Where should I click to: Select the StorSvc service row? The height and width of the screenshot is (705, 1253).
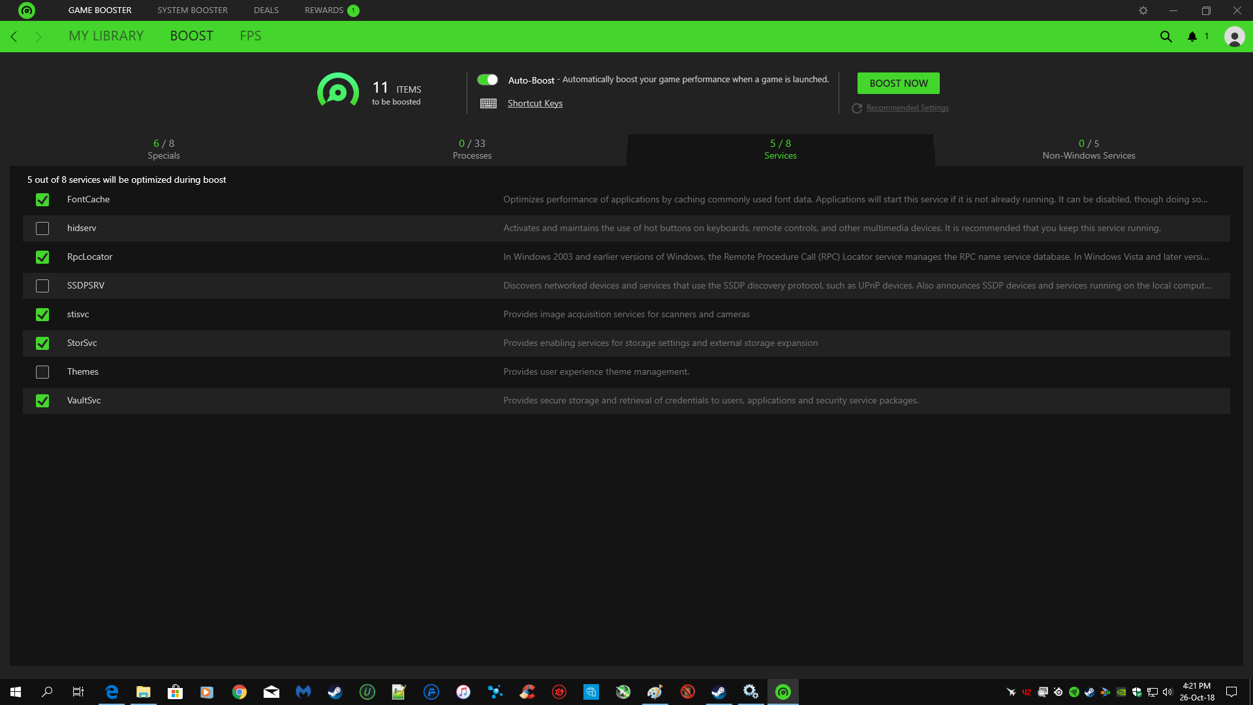click(82, 343)
